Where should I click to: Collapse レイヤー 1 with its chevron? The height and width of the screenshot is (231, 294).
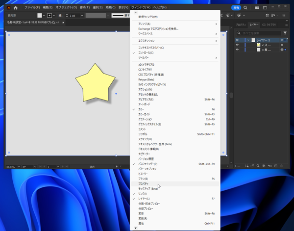coord(248,40)
